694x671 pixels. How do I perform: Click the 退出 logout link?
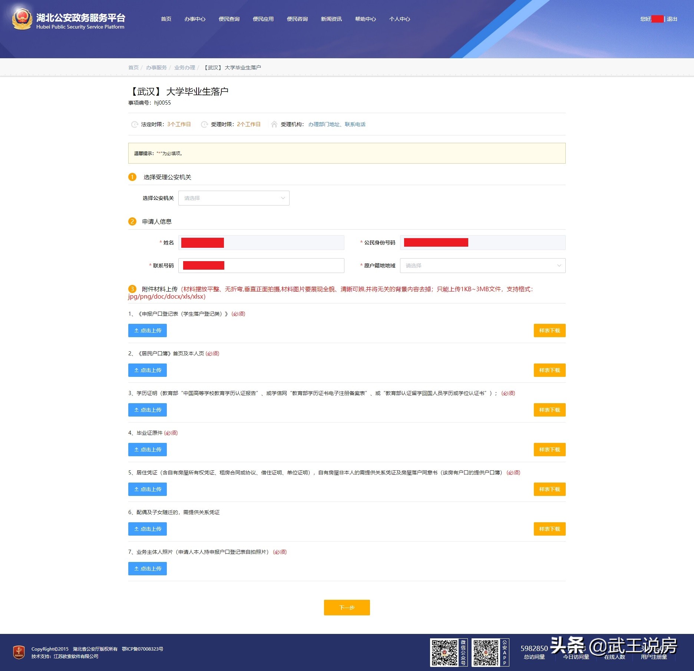pyautogui.click(x=672, y=19)
